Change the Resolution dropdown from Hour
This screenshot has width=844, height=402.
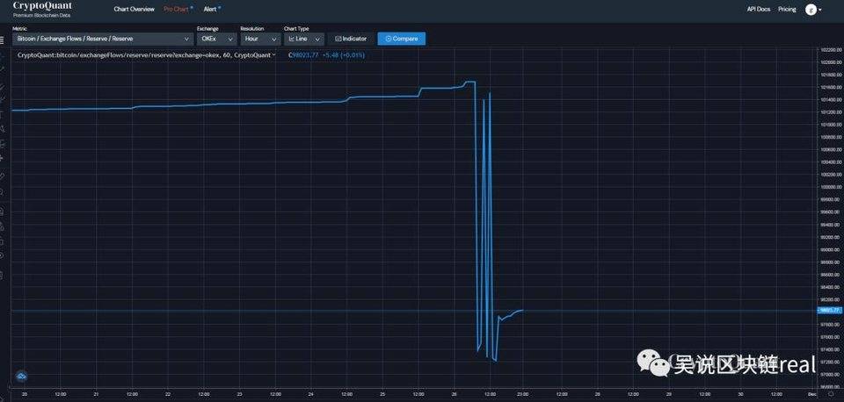pyautogui.click(x=260, y=39)
